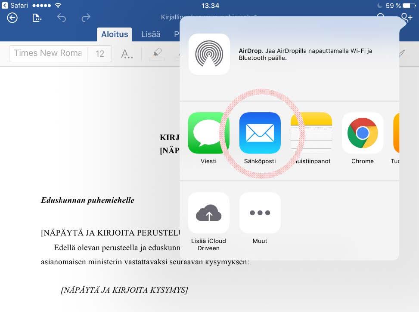419x312 pixels.
Task: Switch to the Lisää tab
Action: pos(151,34)
